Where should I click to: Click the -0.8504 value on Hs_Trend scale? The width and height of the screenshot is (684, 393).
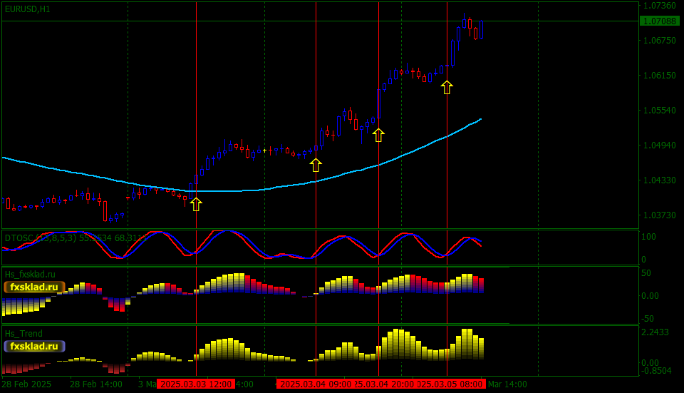(x=656, y=371)
